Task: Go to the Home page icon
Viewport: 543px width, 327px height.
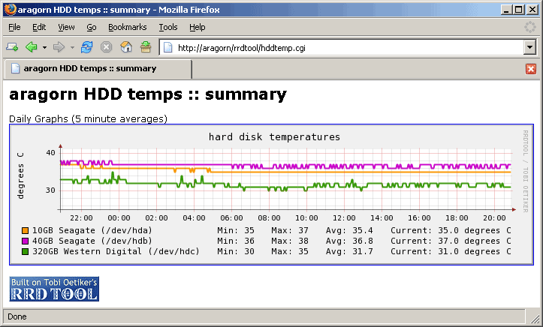Action: pos(126,47)
